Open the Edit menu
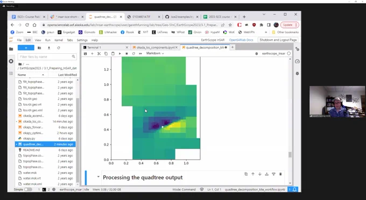Viewport: 366px width, 200px height. (x=28, y=40)
